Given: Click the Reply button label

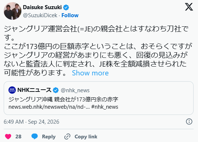Looking at the screenshot, I should click(x=49, y=137).
